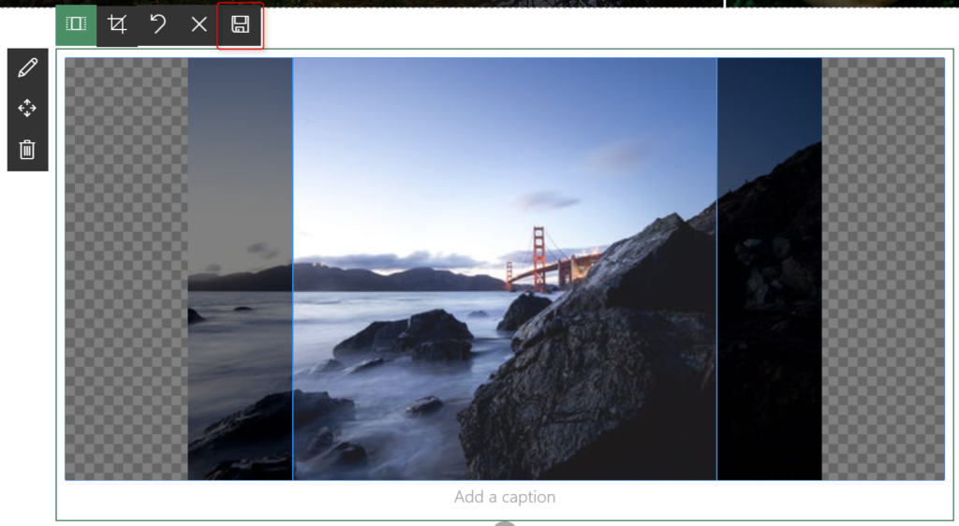The width and height of the screenshot is (959, 526).
Task: Activate the crop tool
Action: click(117, 25)
